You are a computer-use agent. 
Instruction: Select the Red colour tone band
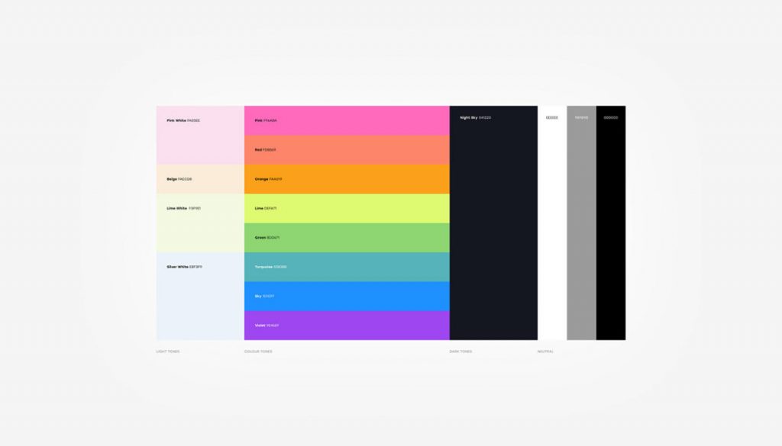point(347,150)
